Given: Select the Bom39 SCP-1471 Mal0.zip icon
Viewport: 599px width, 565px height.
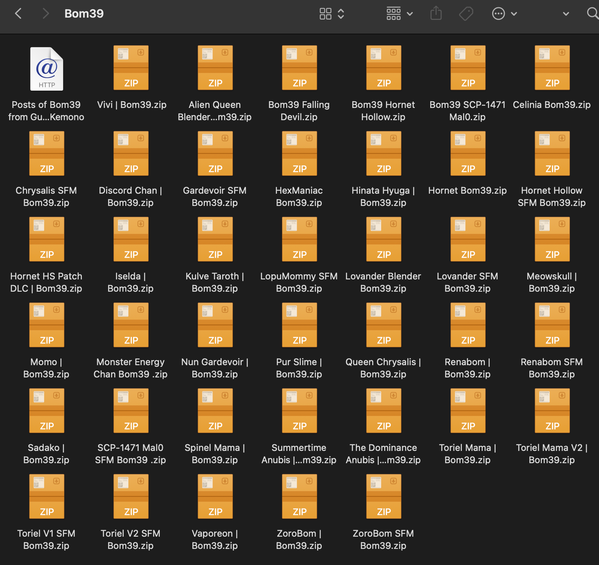Looking at the screenshot, I should click(x=468, y=68).
